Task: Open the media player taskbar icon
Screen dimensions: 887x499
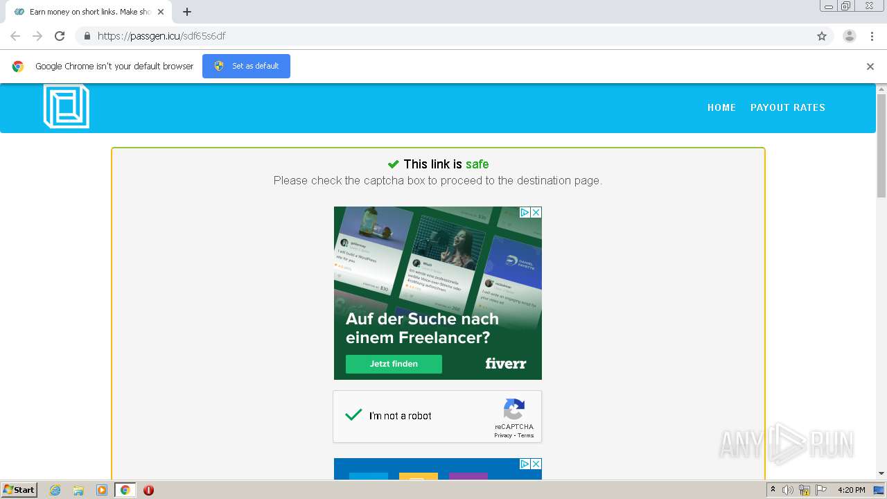Action: tap(102, 490)
